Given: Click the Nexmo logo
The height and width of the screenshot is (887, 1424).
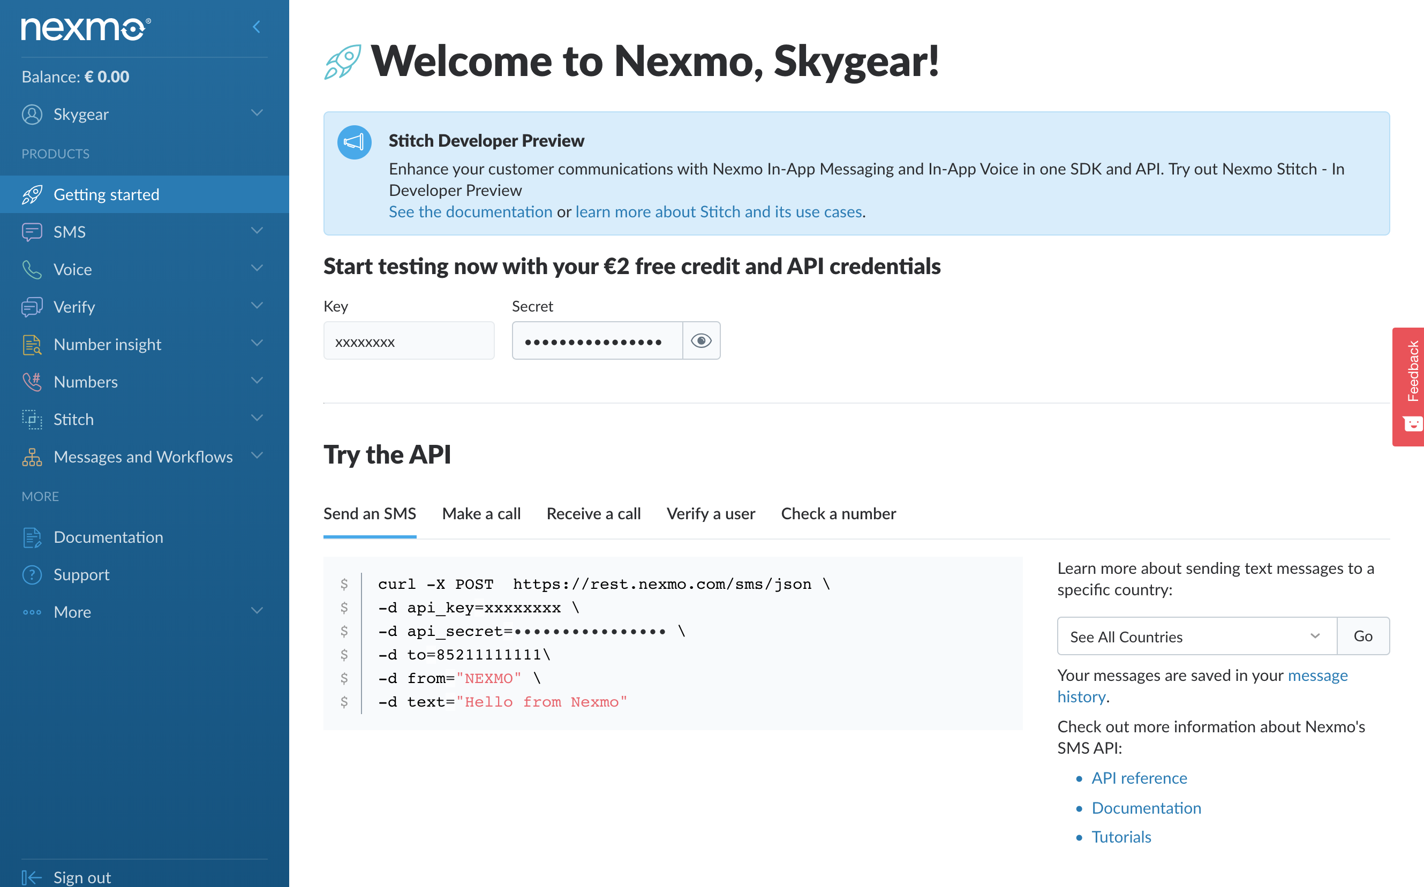Looking at the screenshot, I should [x=86, y=29].
